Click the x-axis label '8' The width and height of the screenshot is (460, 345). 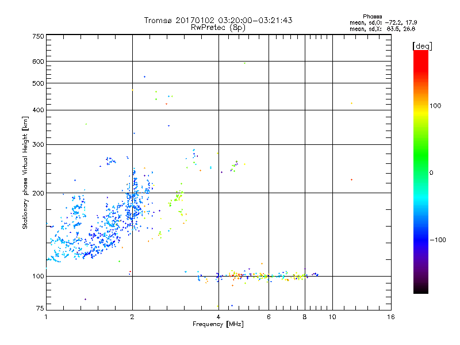point(305,317)
